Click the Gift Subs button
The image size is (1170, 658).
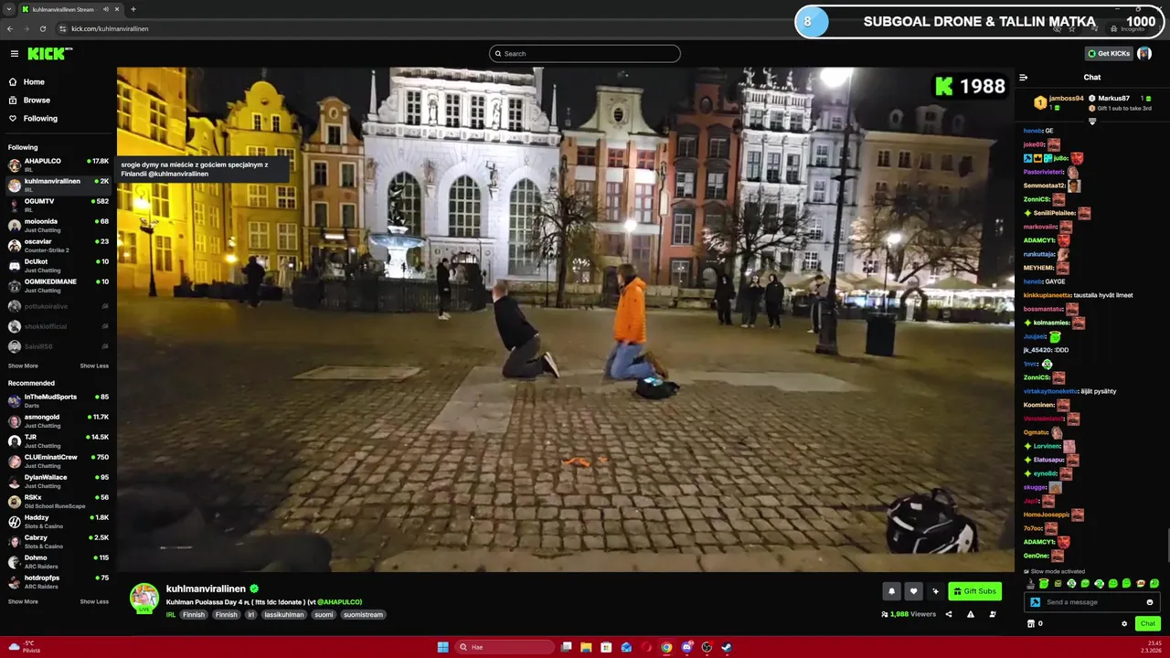974,591
